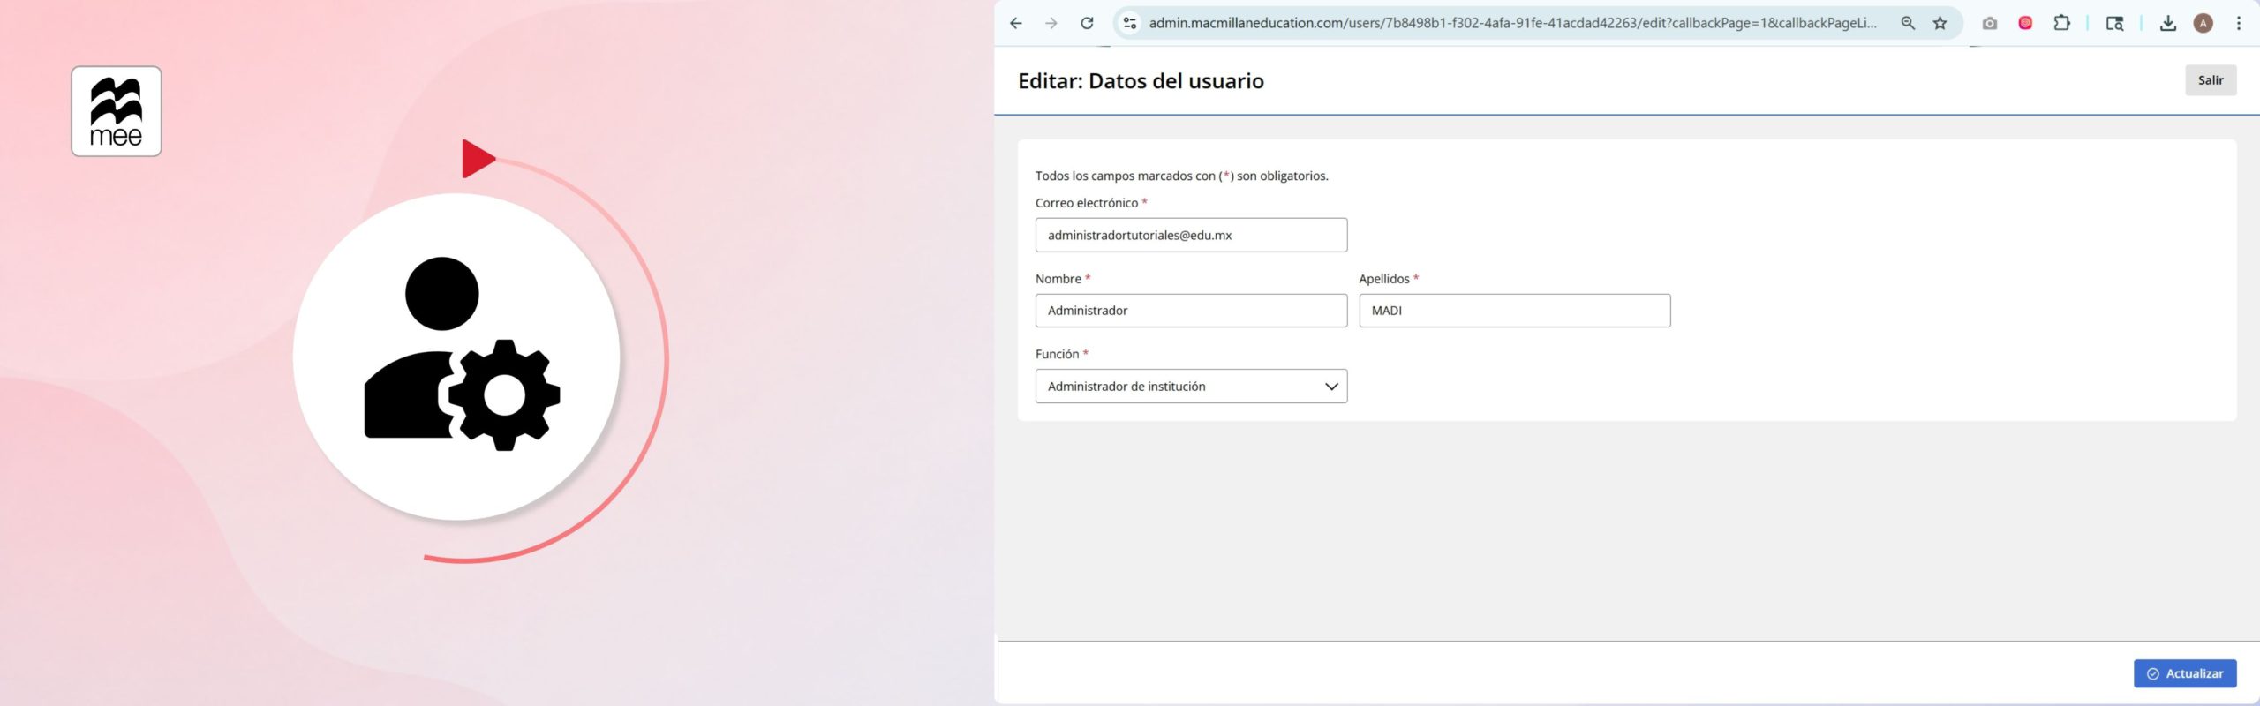Show browser downloads
The image size is (2260, 706).
tap(2167, 24)
